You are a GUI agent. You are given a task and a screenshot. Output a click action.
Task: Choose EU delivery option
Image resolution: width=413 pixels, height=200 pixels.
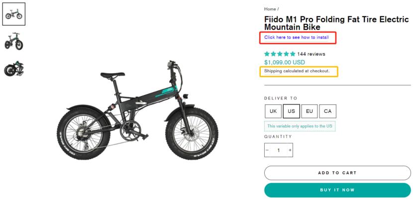point(309,110)
